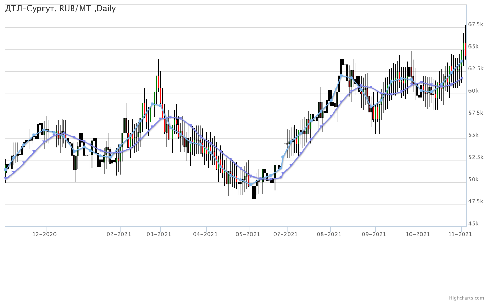Click the 10-2021 date axis label

(418, 234)
